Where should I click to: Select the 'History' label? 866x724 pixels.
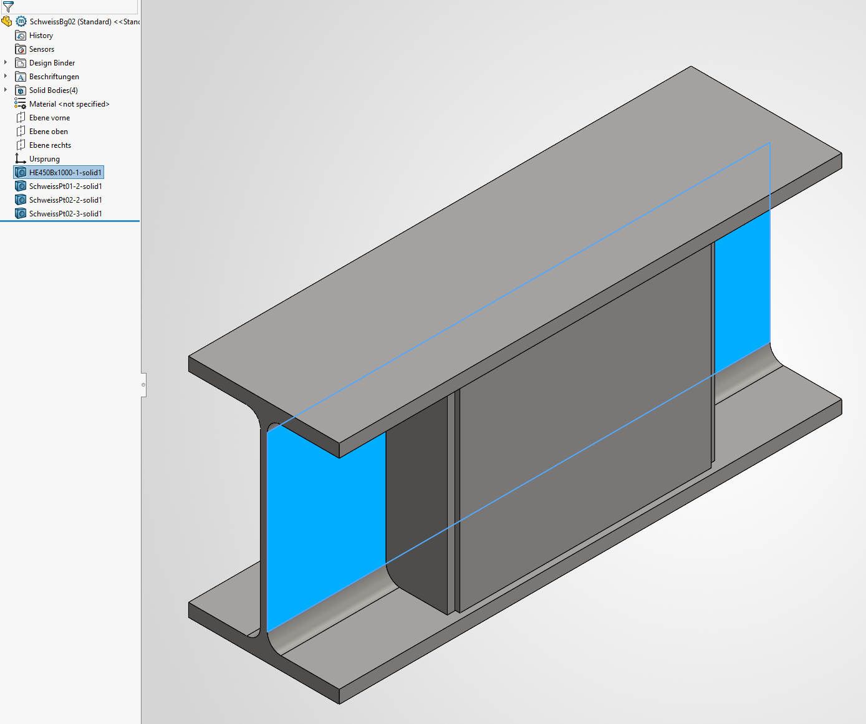tap(41, 36)
